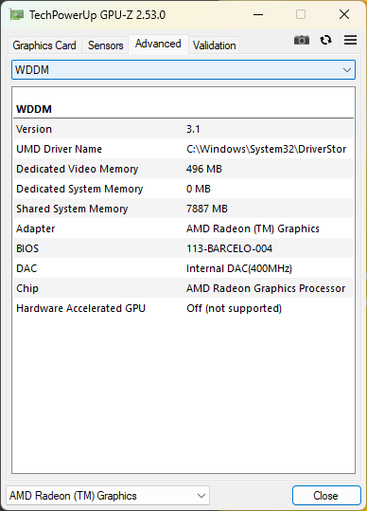Screen dimensions: 367x511
Task: Switch to the Graphics Card tab
Action: (44, 46)
